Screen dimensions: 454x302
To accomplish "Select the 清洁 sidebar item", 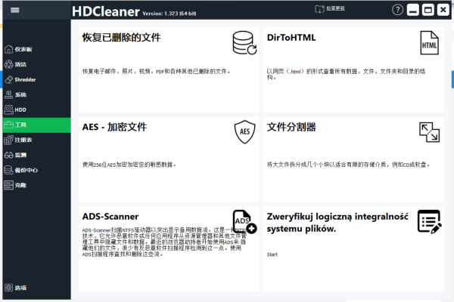I will pos(36,64).
